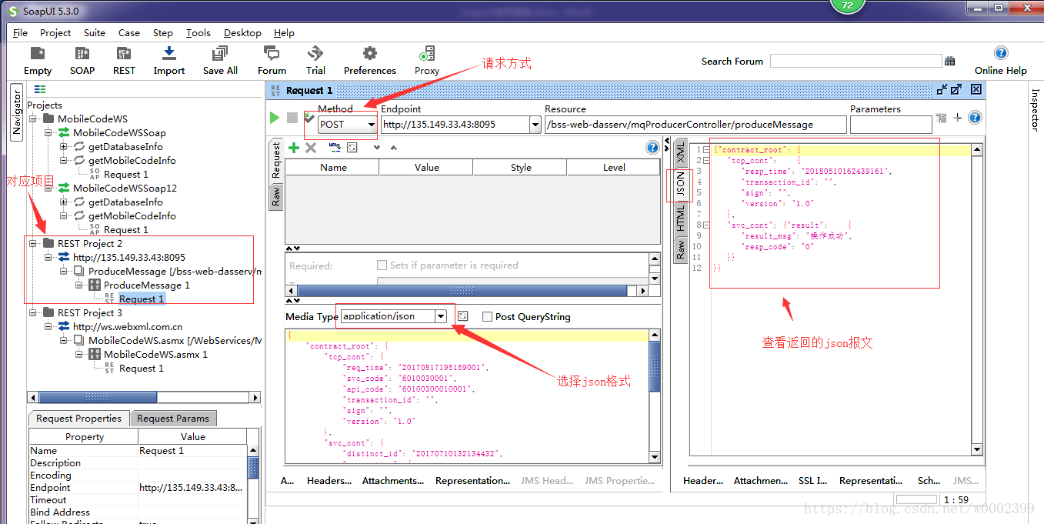Click the Online Help icon
The height and width of the screenshot is (524, 1044).
[1001, 53]
